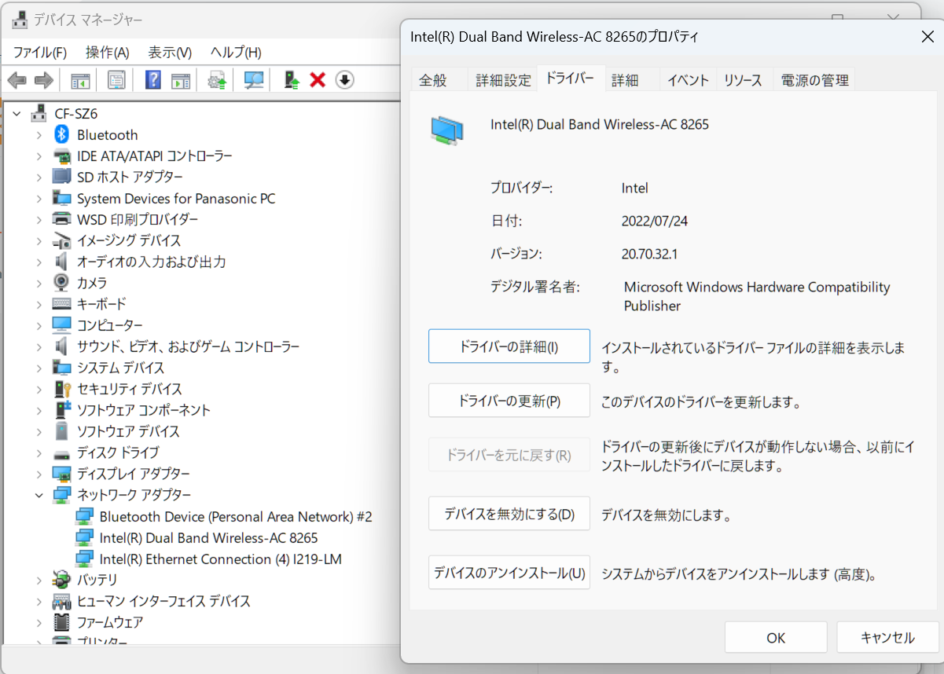Image resolution: width=944 pixels, height=674 pixels.
Task: Switch to the 詳細設定 tab
Action: click(504, 80)
